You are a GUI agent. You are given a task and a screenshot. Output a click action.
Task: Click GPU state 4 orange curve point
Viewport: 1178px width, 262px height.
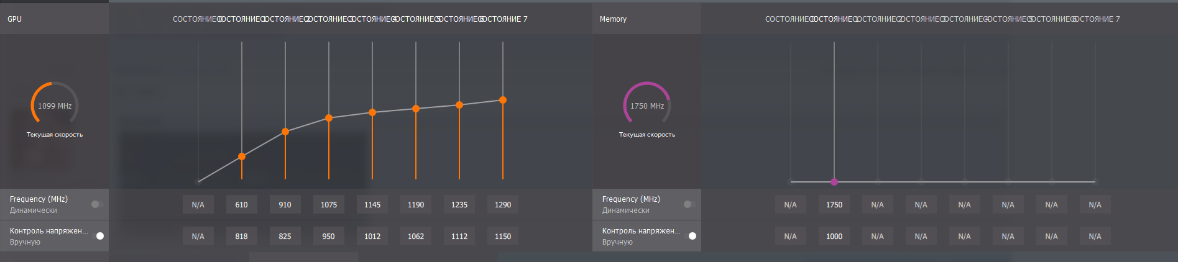click(x=372, y=112)
